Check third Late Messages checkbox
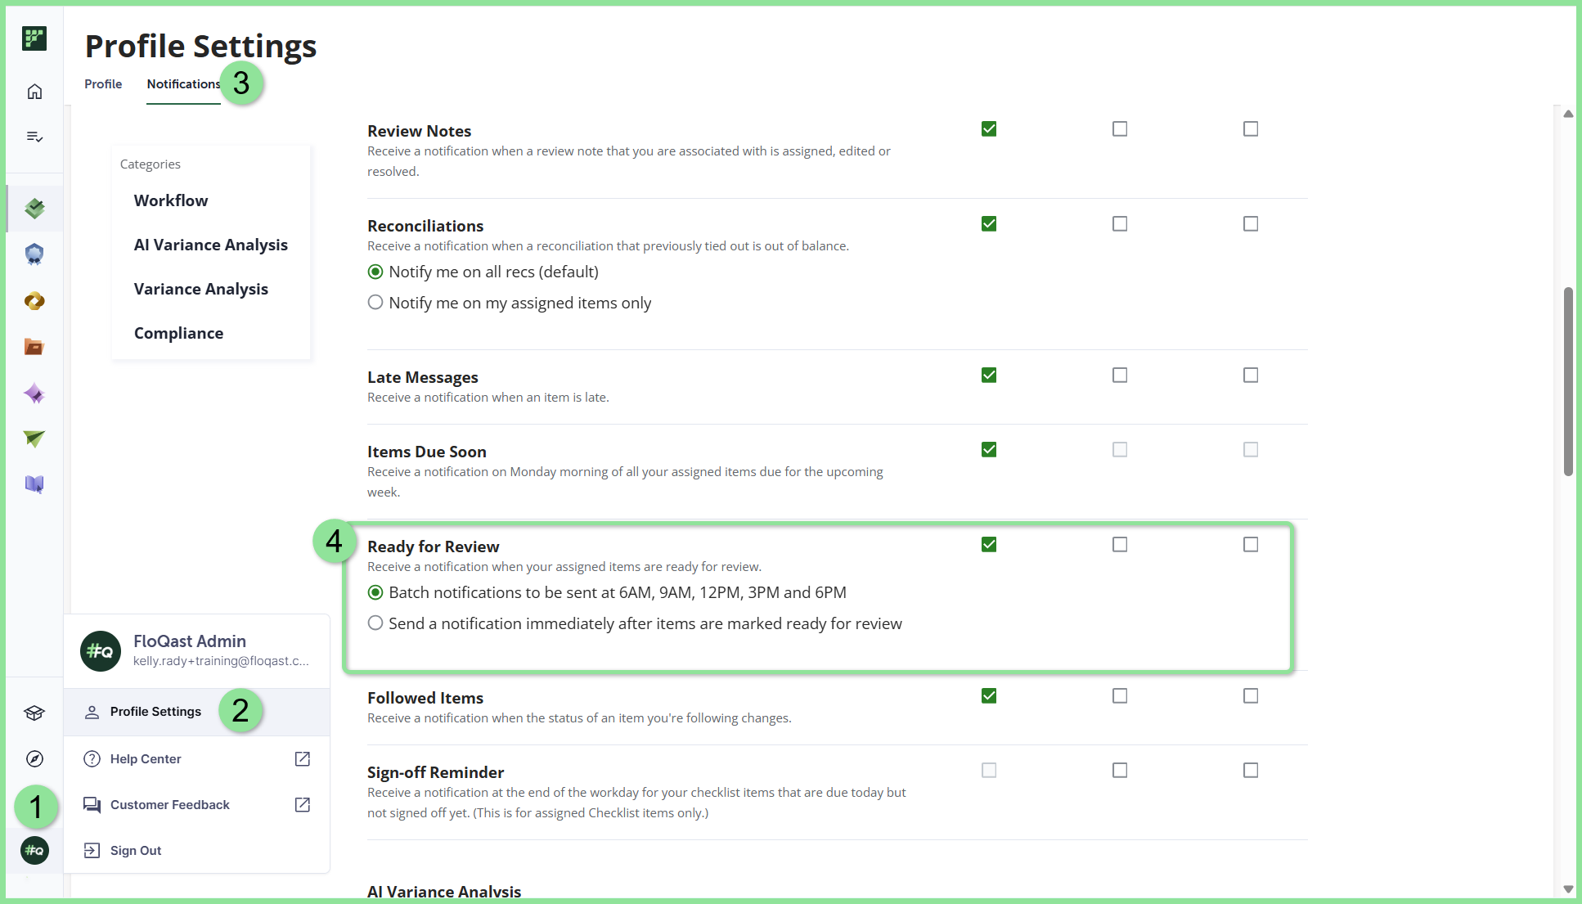Viewport: 1582px width, 904px height. [x=1251, y=376]
